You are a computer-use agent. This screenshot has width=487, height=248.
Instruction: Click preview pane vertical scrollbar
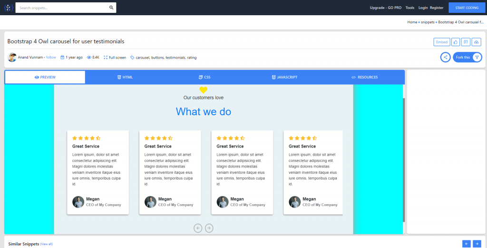pyautogui.click(x=404, y=160)
